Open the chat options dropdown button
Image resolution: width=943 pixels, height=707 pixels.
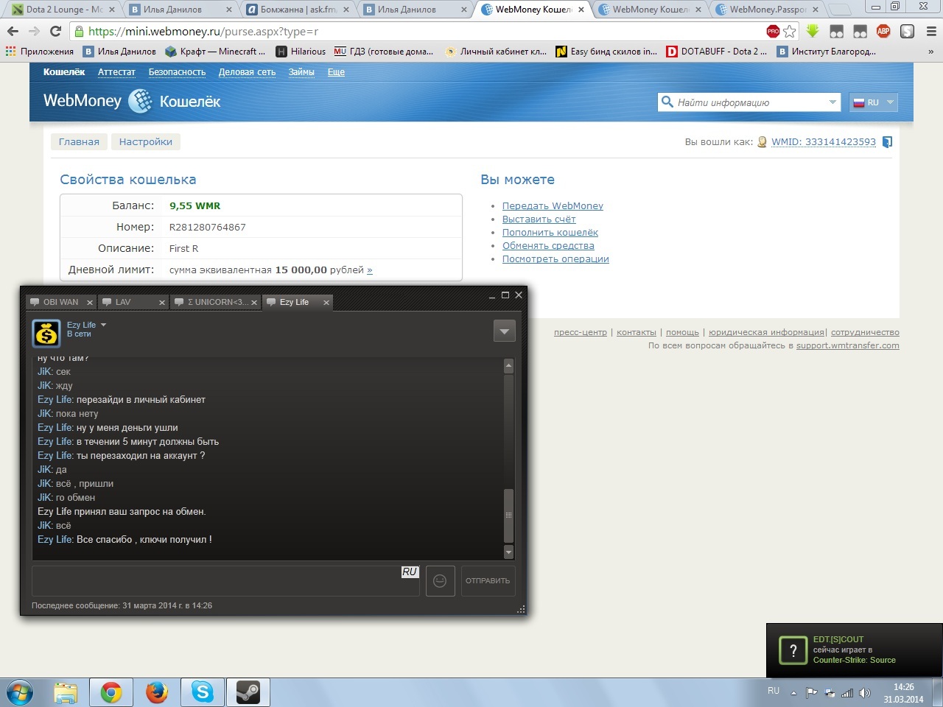click(x=504, y=331)
